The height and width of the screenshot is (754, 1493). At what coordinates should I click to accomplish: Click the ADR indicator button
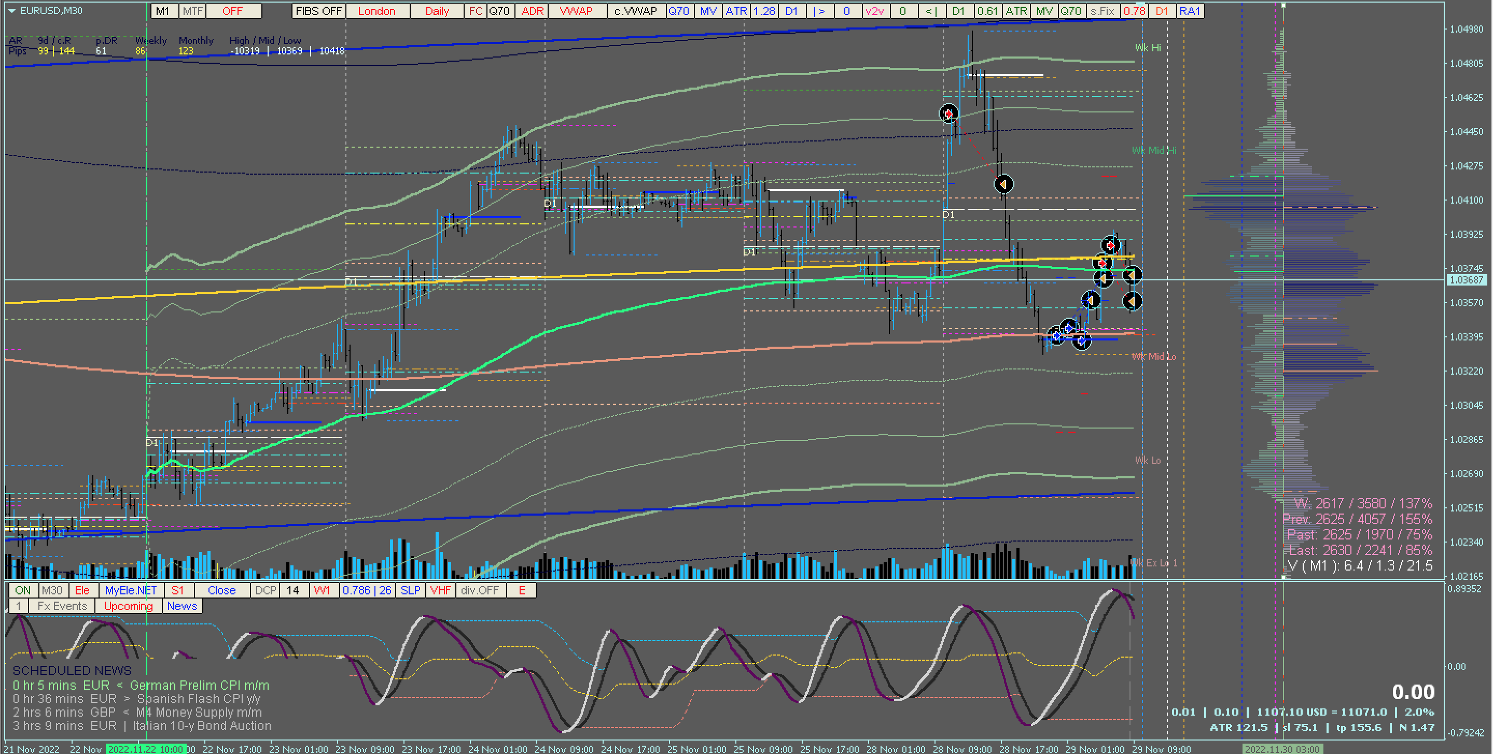532,11
